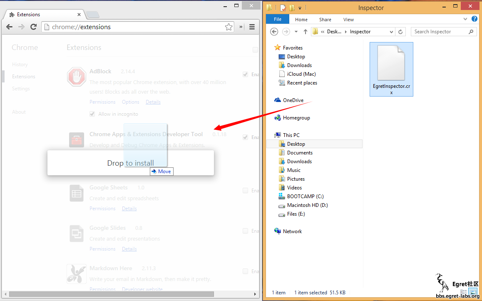Open the File tab in Explorer

tap(278, 19)
